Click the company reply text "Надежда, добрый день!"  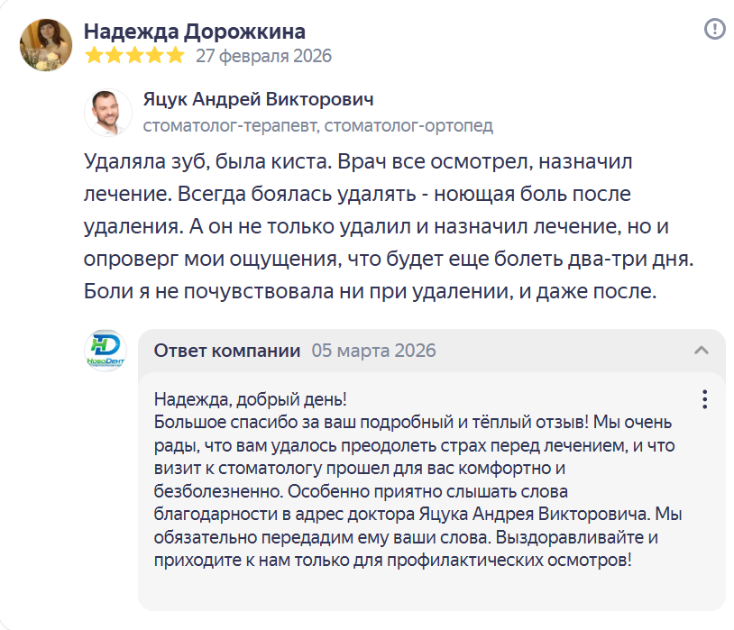(251, 399)
